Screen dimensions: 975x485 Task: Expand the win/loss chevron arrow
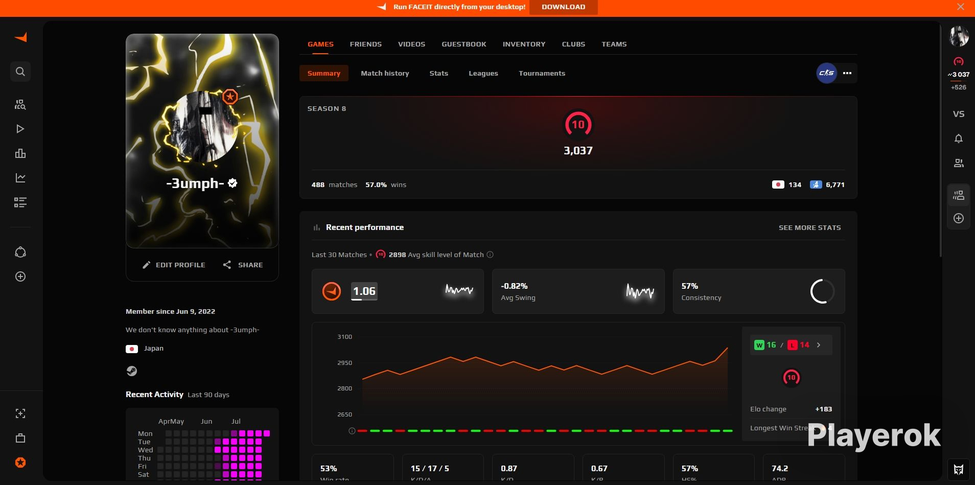coord(819,345)
